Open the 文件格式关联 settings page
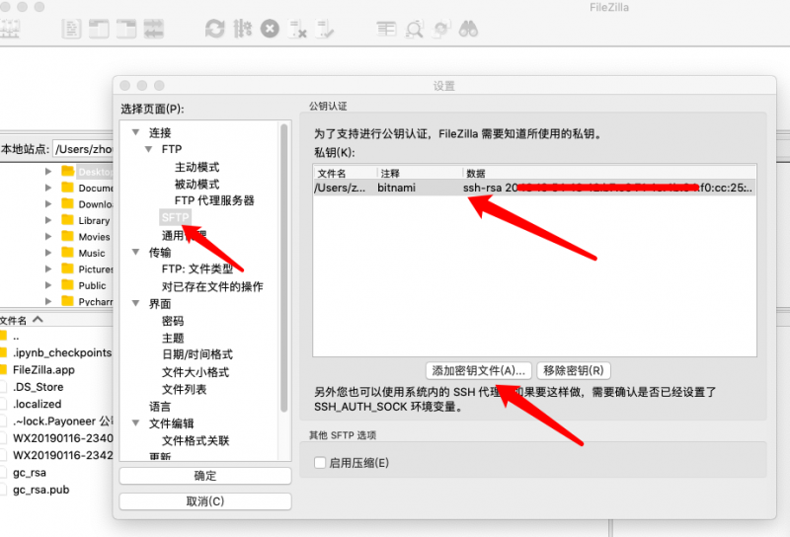The height and width of the screenshot is (537, 790). (x=196, y=440)
